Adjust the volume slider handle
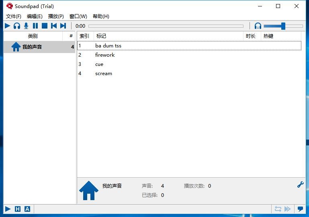309x217 pixels. [x=283, y=26]
